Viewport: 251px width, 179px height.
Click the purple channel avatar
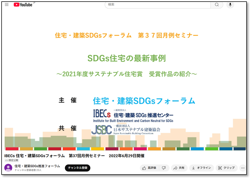(8, 168)
